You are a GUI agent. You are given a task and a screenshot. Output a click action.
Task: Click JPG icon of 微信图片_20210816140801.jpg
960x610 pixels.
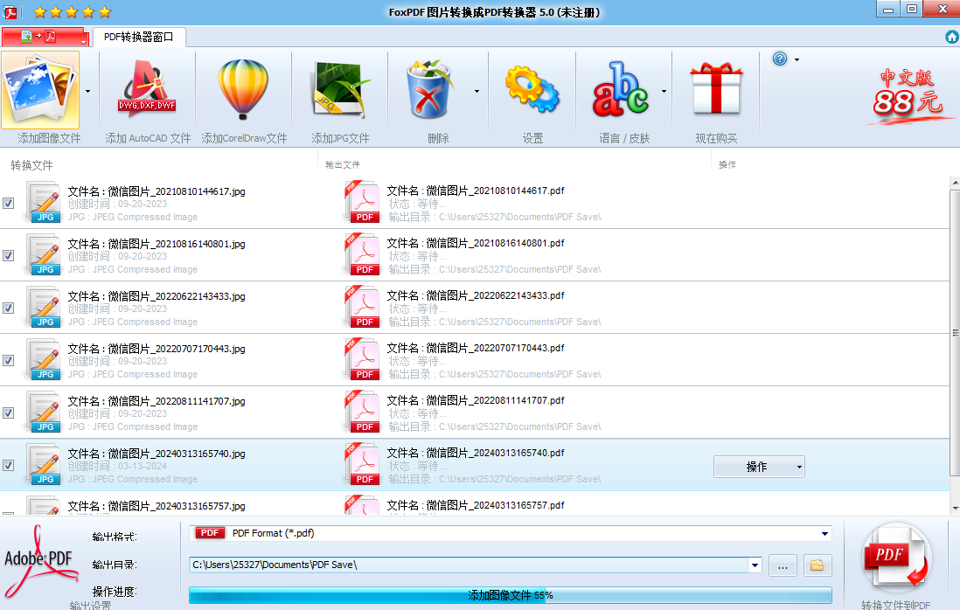coord(44,255)
